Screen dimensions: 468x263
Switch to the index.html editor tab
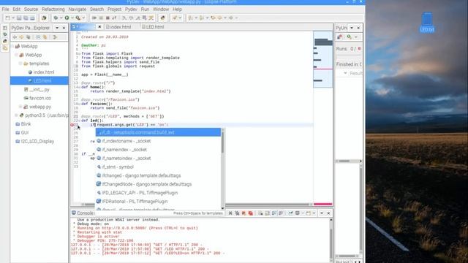tap(118, 27)
